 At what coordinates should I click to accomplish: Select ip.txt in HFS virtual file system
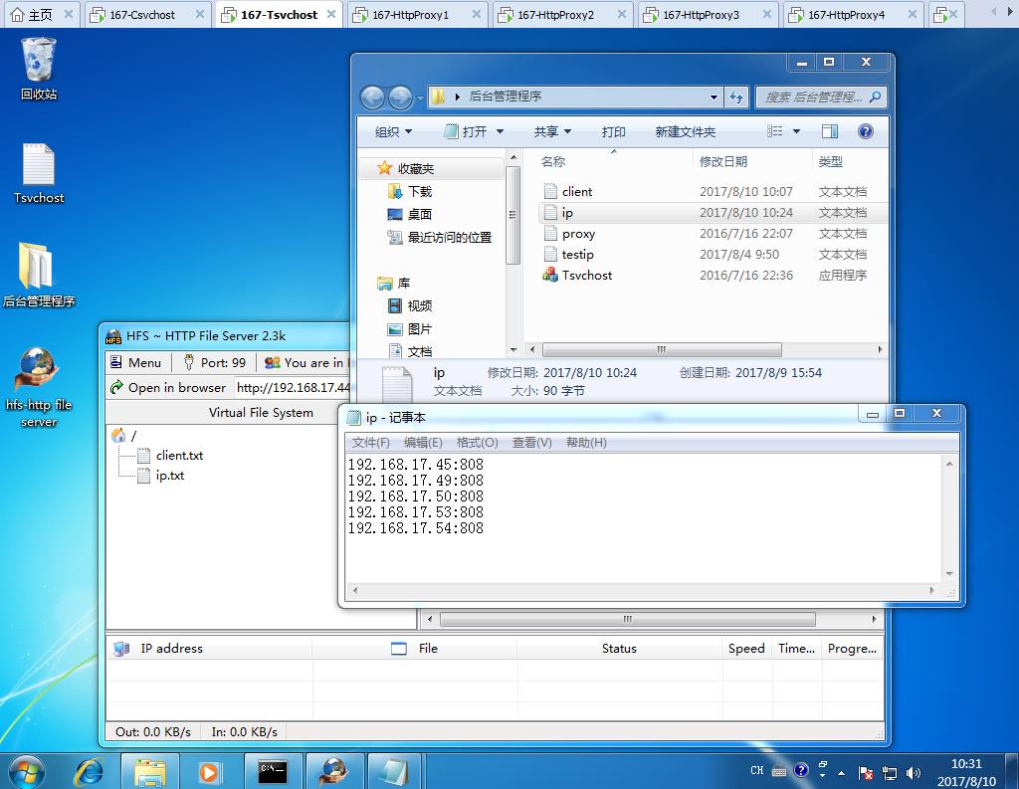[x=169, y=476]
